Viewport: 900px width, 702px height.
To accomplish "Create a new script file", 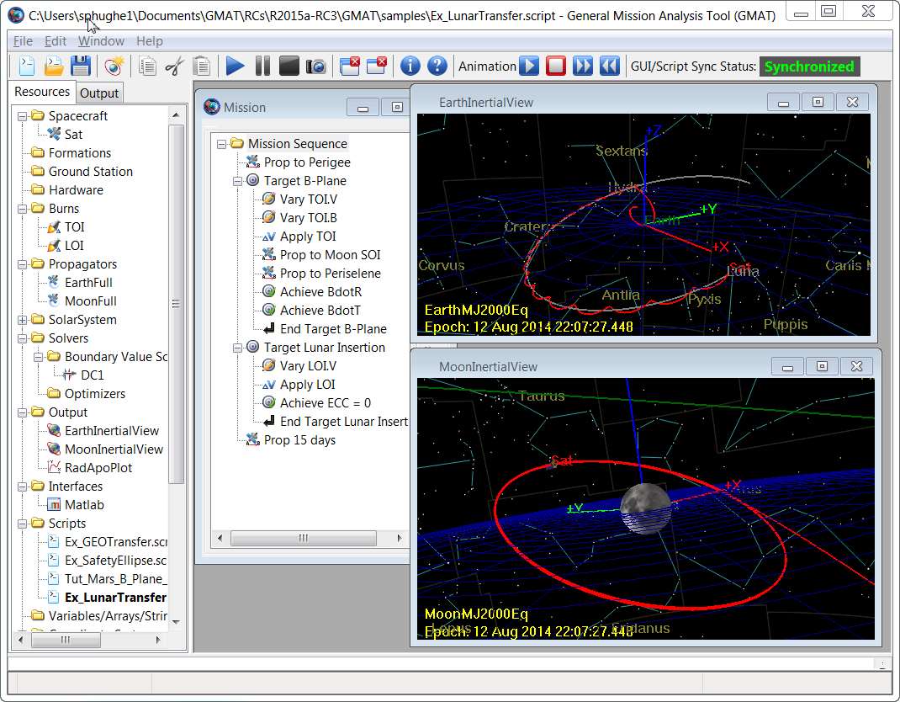I will pos(26,66).
